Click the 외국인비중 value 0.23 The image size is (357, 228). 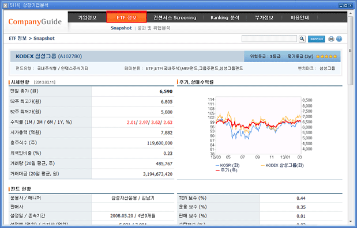[168, 154]
